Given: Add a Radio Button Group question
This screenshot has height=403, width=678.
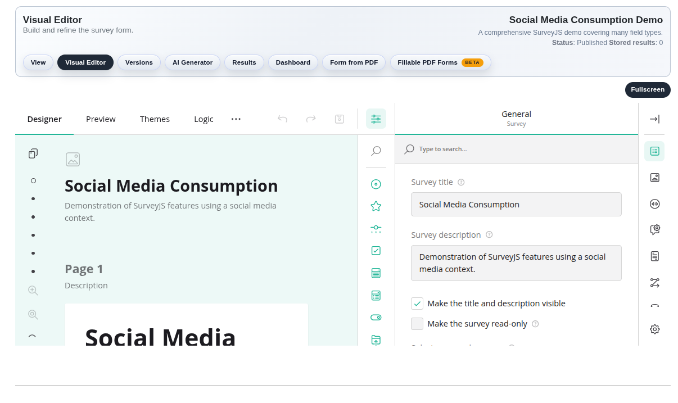Looking at the screenshot, I should (376, 183).
